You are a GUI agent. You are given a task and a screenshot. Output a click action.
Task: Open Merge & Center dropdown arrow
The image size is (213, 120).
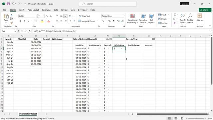97,21
